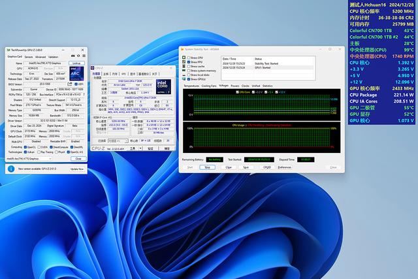This screenshot has width=418, height=279.
Task: Switch to the Sensors tab in GPU-Z
Action: click(29, 57)
